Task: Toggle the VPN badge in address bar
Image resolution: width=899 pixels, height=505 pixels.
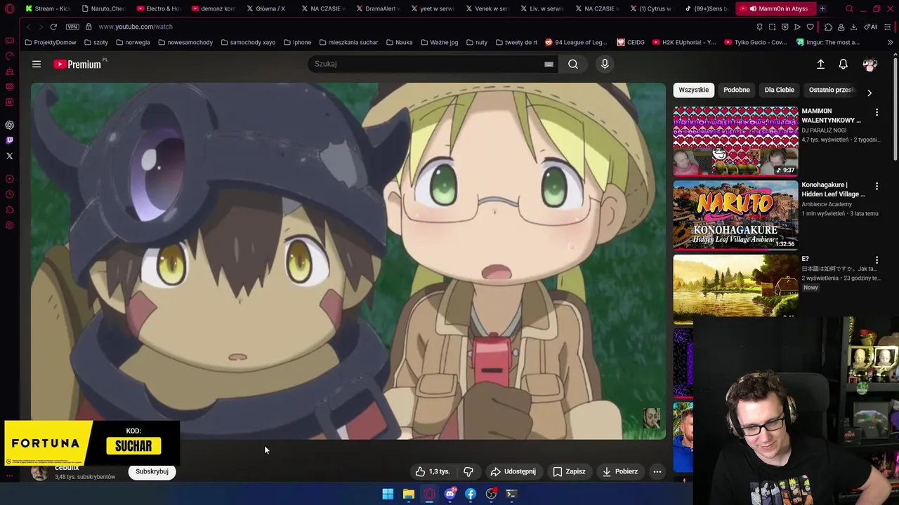Action: (x=72, y=27)
